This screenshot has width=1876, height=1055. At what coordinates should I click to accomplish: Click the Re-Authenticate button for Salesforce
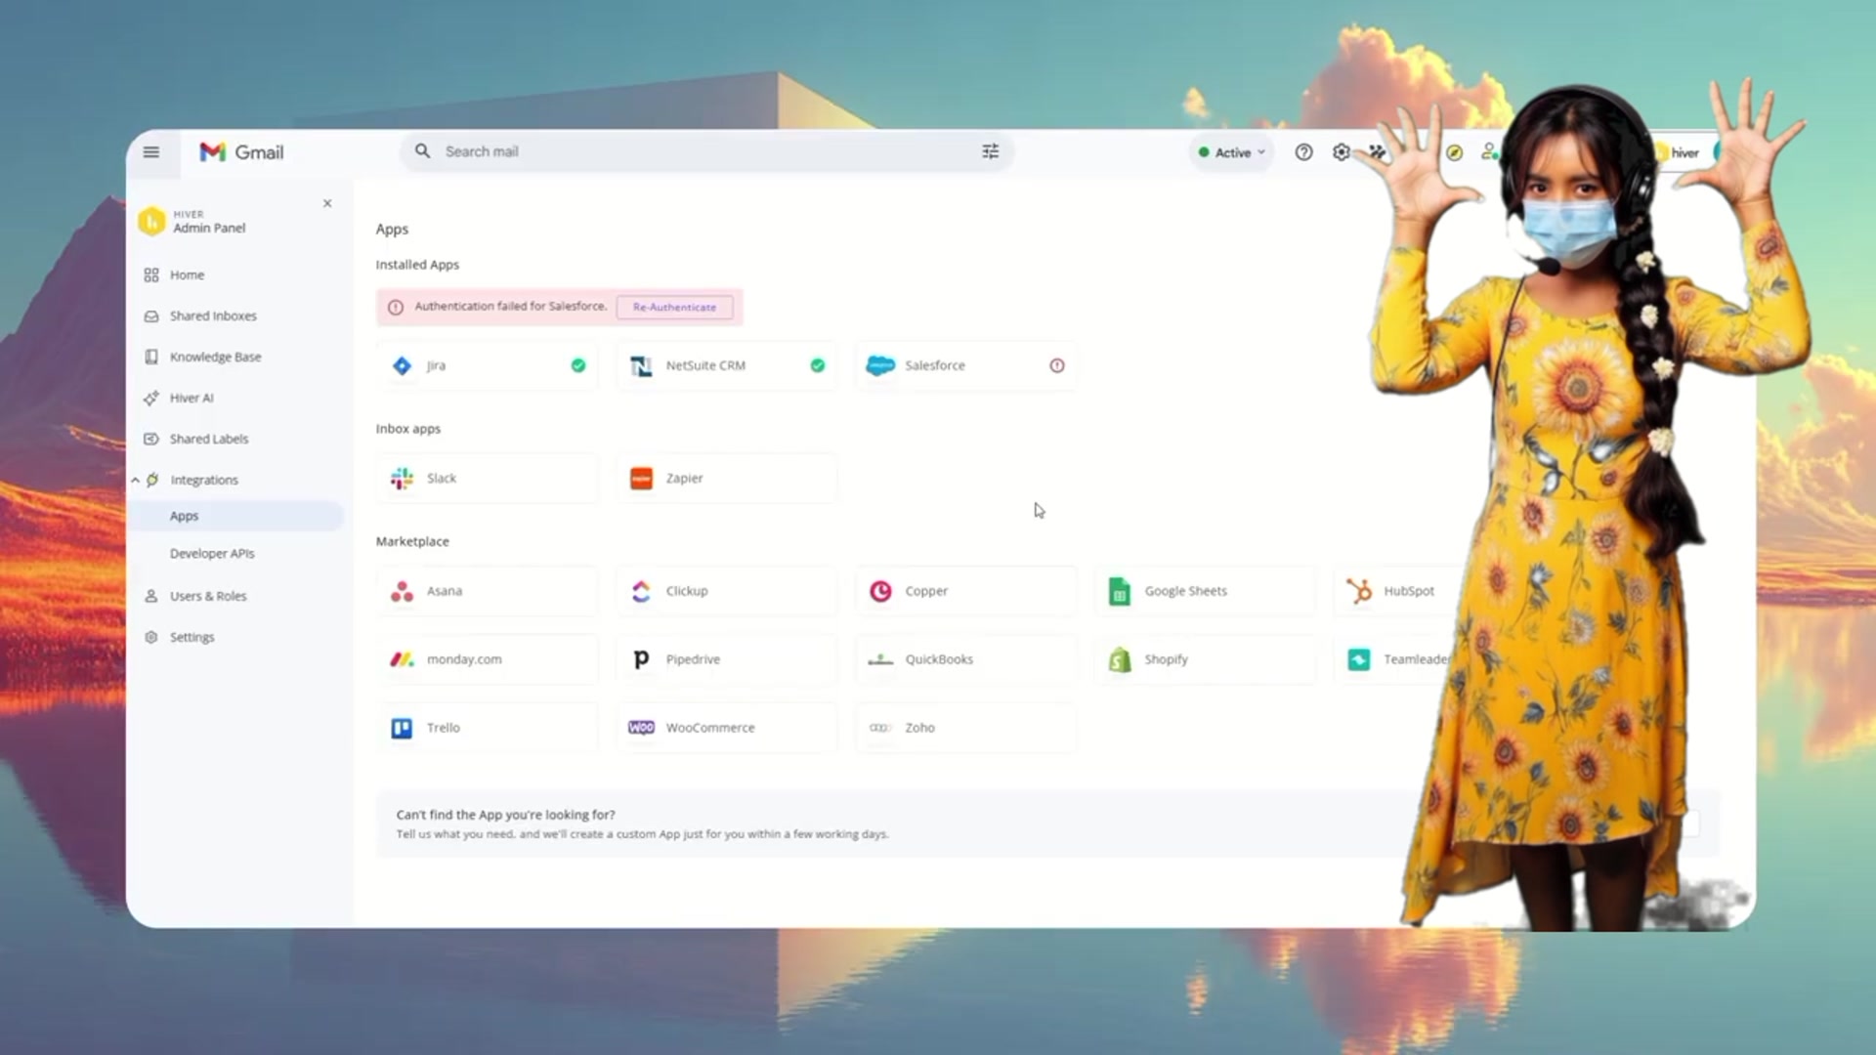674,307
